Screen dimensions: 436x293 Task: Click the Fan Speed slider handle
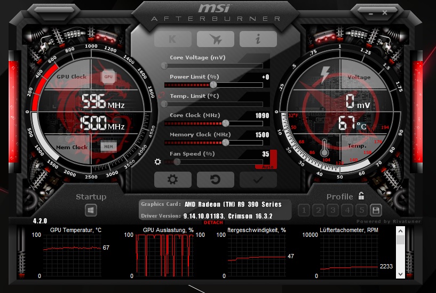point(177,161)
